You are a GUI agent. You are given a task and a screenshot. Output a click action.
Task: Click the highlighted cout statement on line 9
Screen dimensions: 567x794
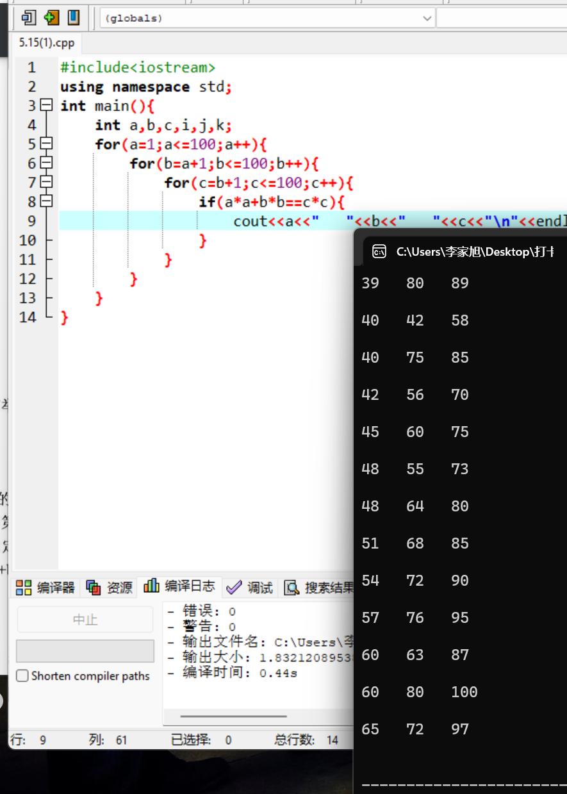pos(400,221)
